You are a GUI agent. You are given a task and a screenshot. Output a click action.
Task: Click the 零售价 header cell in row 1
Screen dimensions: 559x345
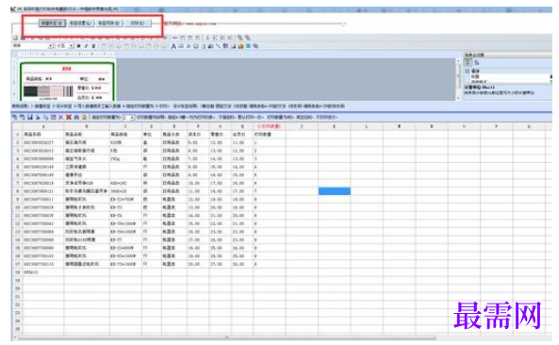(x=221, y=135)
